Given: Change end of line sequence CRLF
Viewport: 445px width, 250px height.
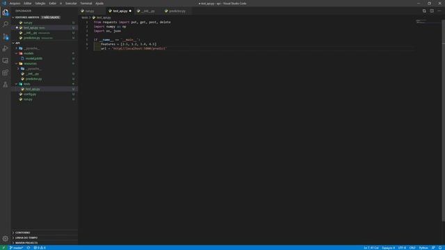Looking at the screenshot, I should point(412,248).
